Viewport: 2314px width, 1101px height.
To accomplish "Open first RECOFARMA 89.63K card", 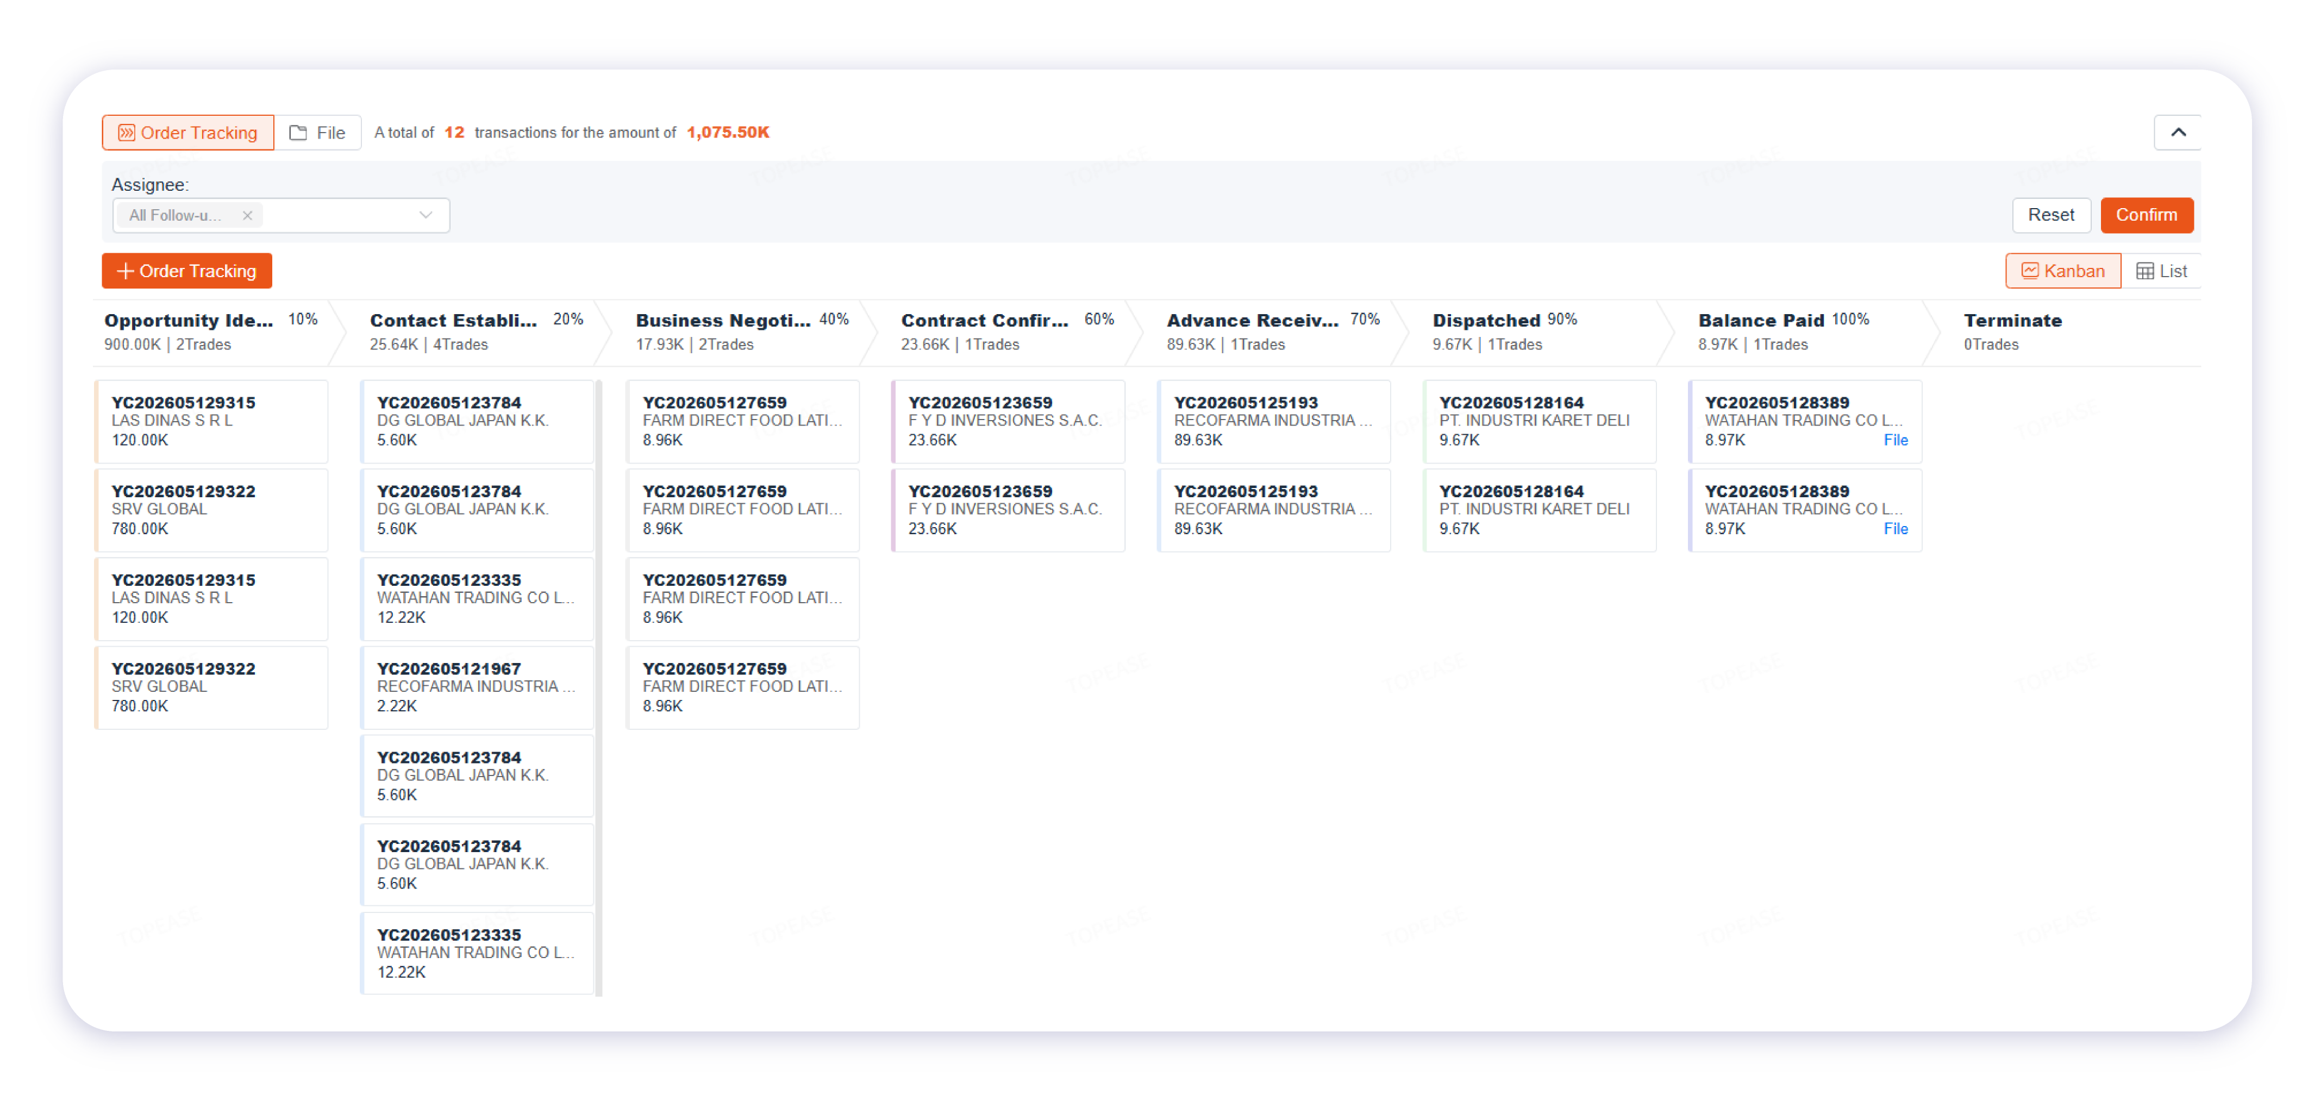I will click(1275, 421).
